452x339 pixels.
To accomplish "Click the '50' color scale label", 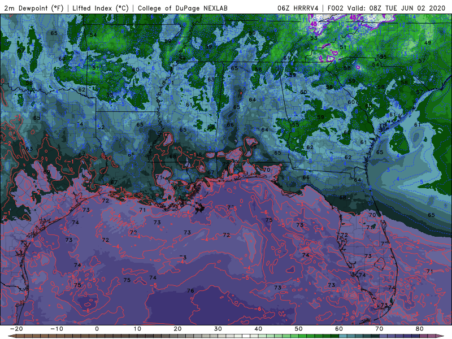I will (x=299, y=329).
